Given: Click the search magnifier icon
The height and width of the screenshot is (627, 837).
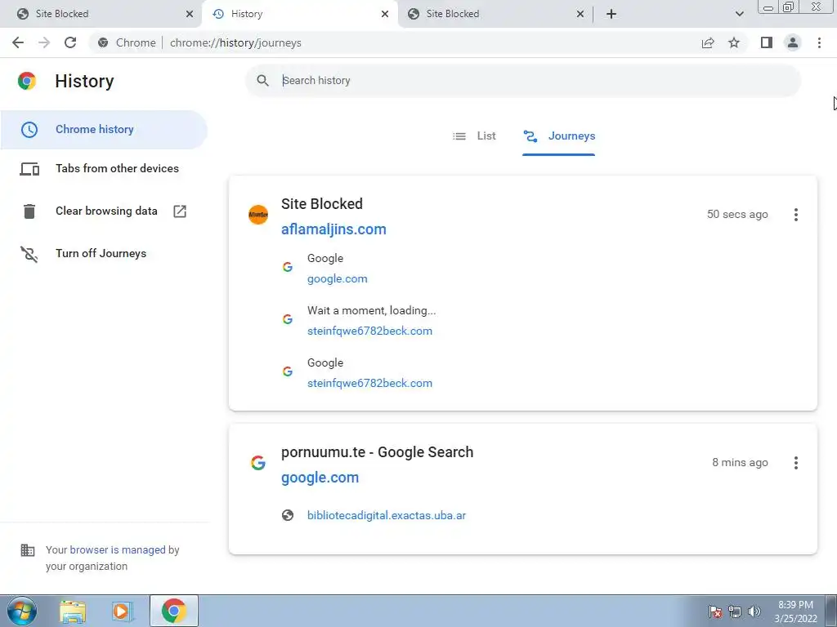Looking at the screenshot, I should pyautogui.click(x=262, y=81).
